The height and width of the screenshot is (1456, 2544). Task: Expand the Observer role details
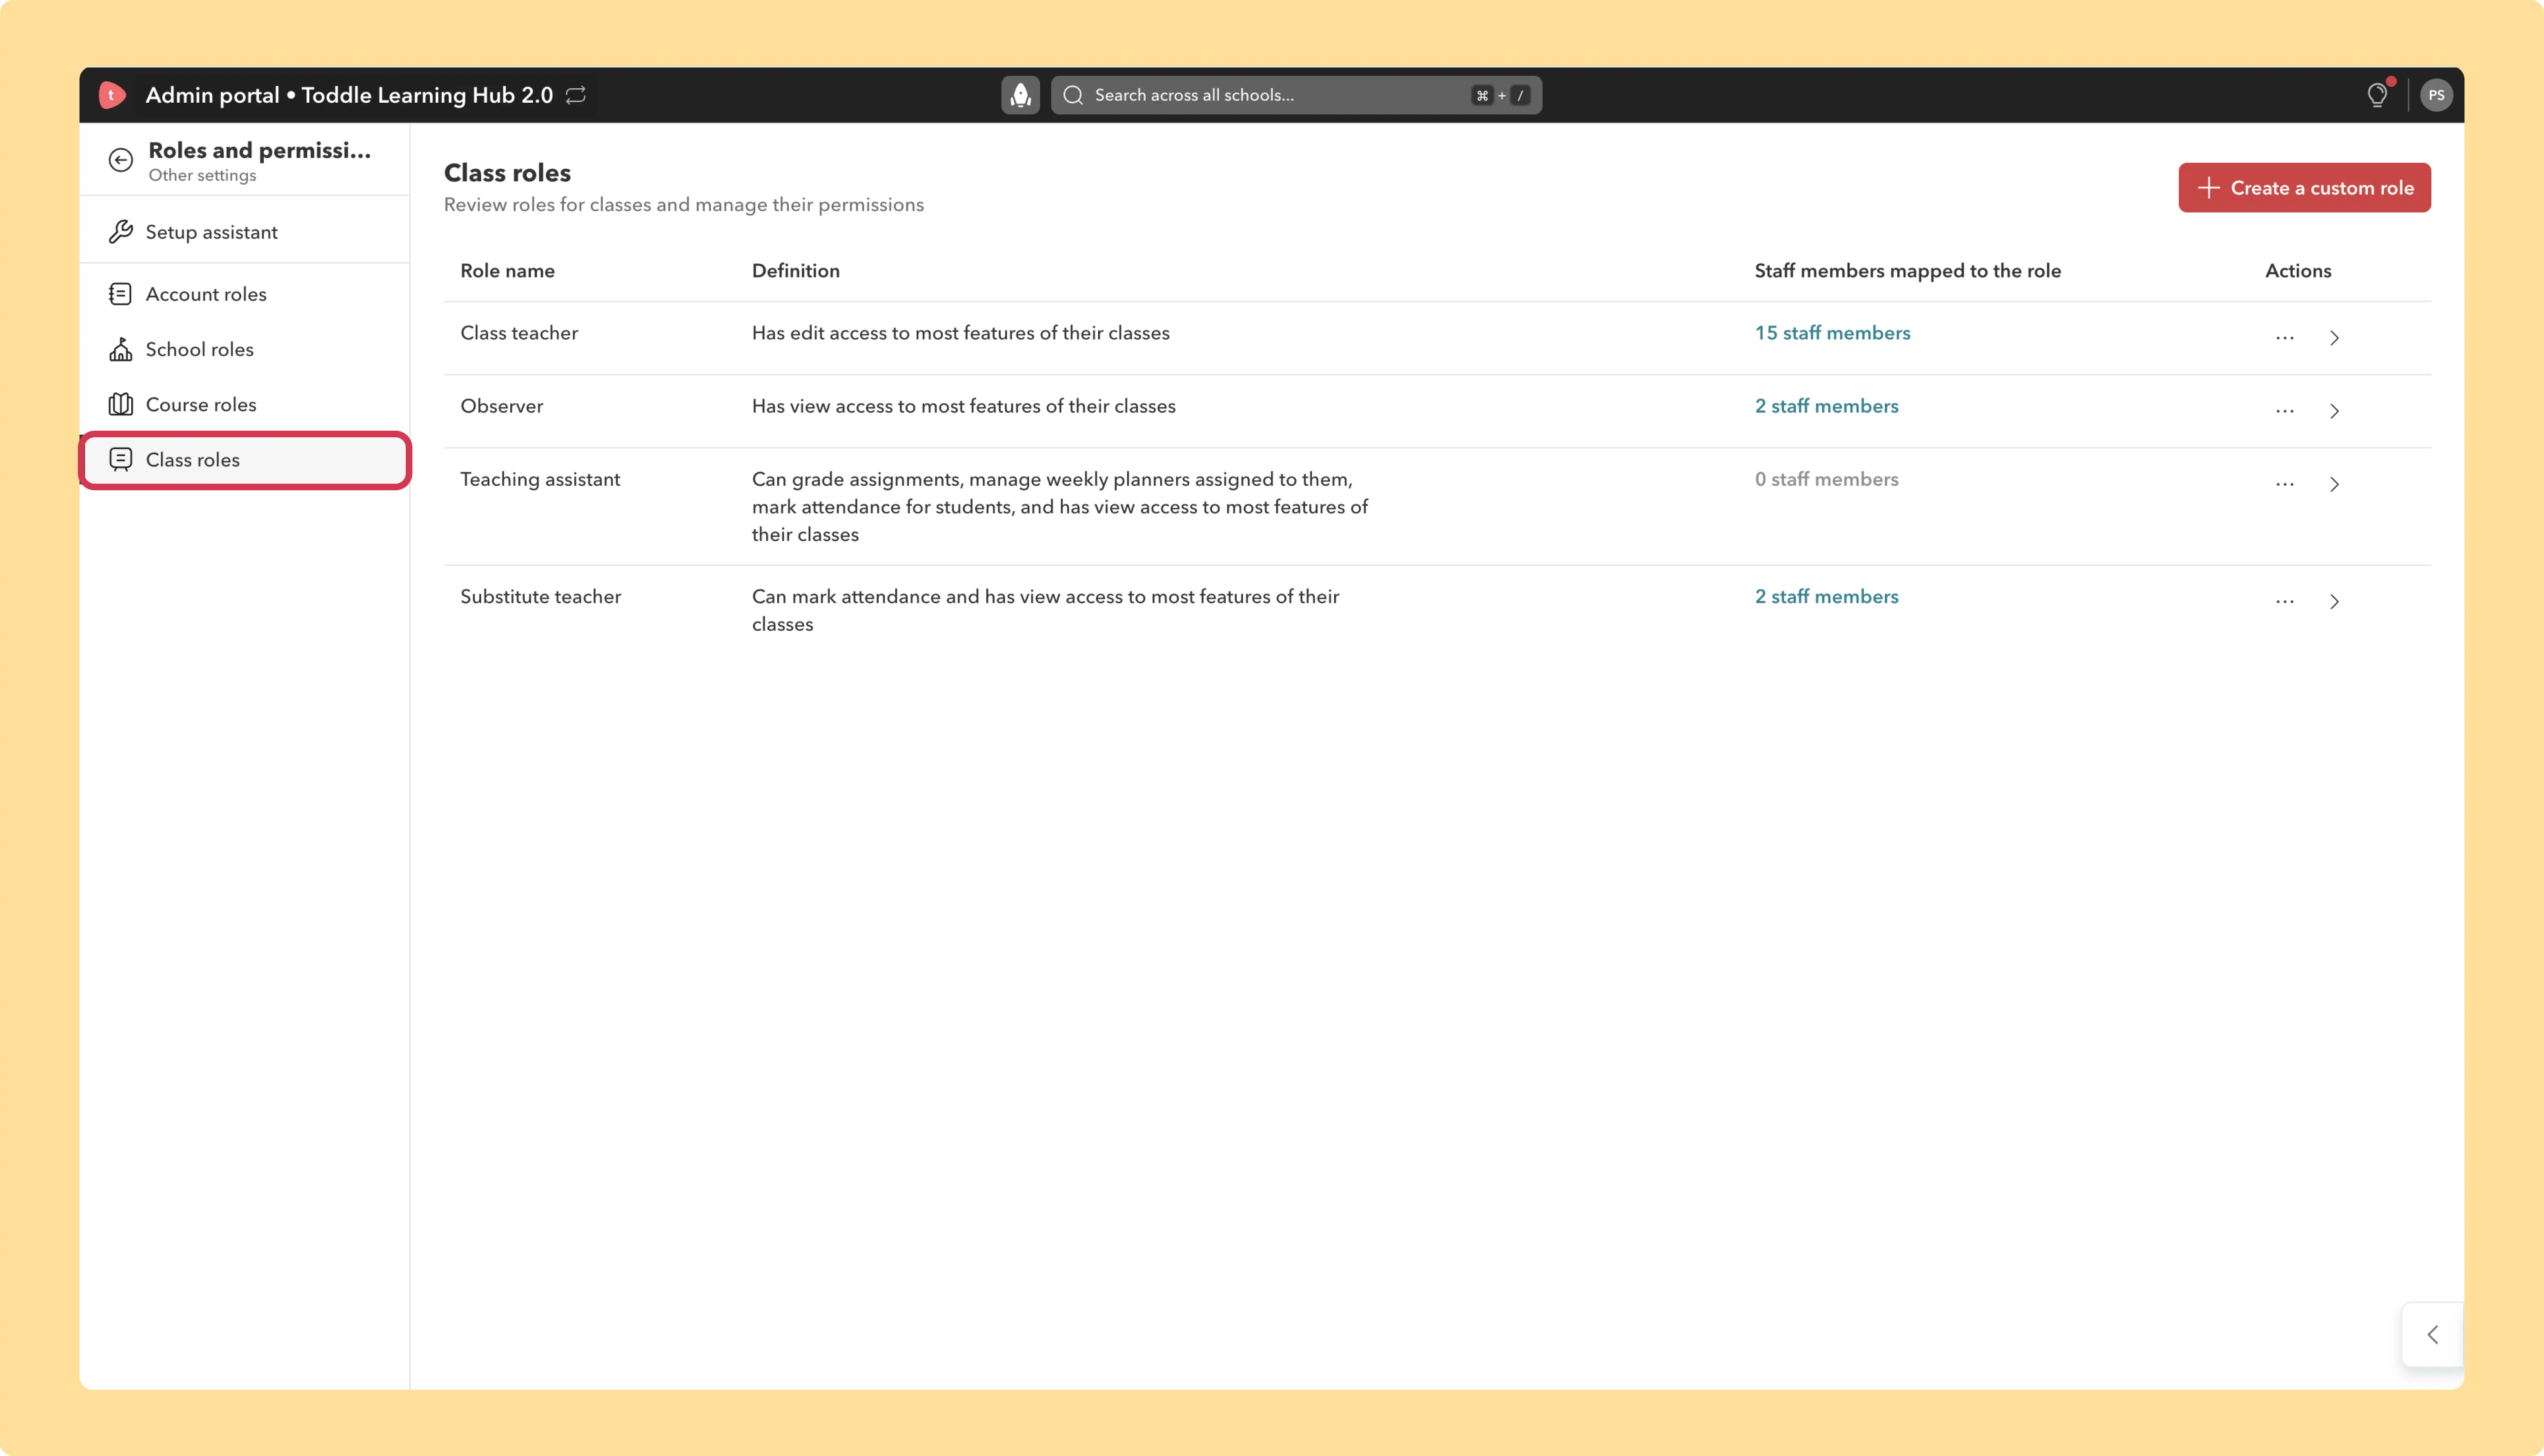(x=2334, y=411)
